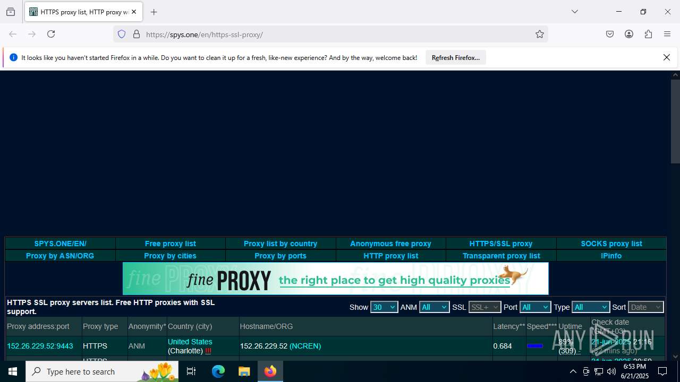This screenshot has width=680, height=382.
Task: Click United States country link
Action: (190, 342)
